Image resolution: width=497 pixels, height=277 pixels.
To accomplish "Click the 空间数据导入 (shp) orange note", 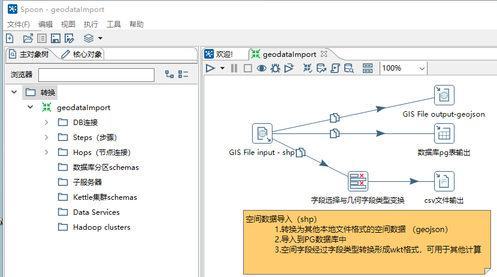I will click(366, 242).
